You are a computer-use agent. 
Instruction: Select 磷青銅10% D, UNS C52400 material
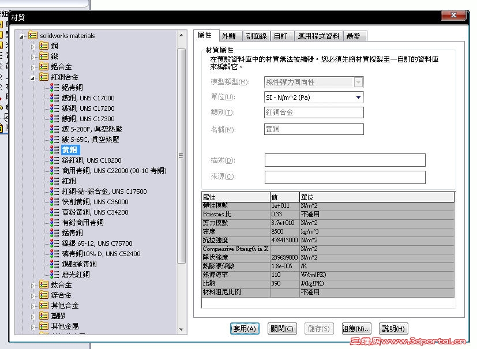101,253
